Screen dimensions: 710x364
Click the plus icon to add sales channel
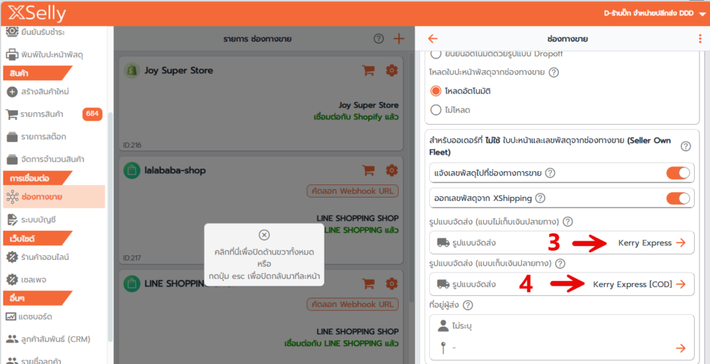click(x=399, y=39)
